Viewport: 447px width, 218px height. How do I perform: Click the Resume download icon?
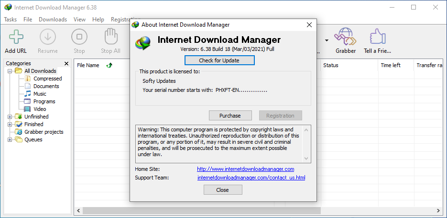click(x=48, y=37)
